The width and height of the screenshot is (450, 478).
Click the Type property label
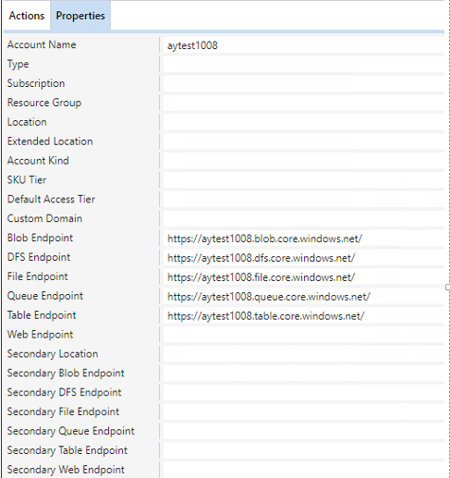pyautogui.click(x=18, y=64)
